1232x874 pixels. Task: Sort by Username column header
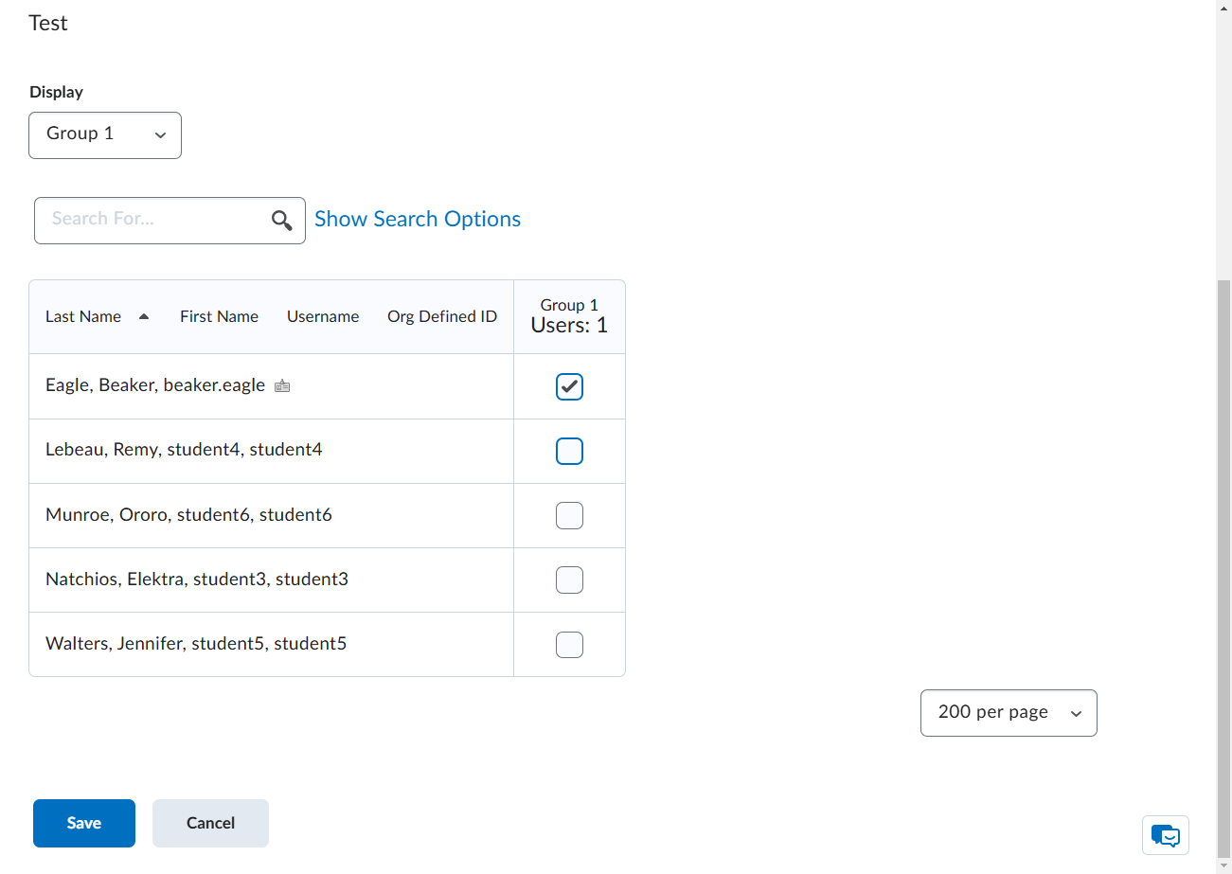click(x=323, y=316)
